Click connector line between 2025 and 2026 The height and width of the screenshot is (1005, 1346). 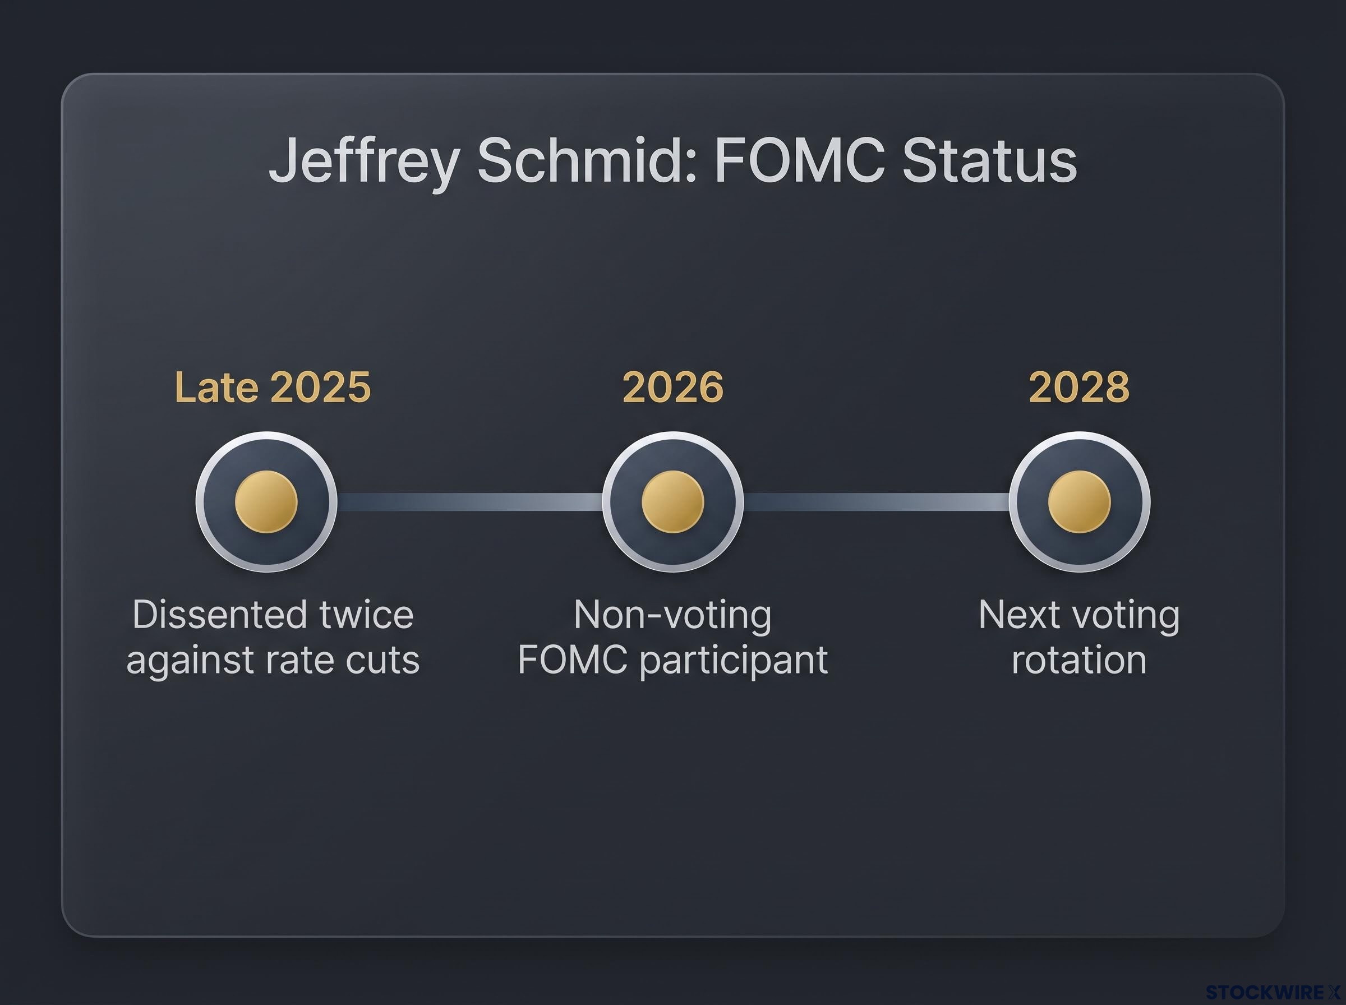pyautogui.click(x=469, y=502)
